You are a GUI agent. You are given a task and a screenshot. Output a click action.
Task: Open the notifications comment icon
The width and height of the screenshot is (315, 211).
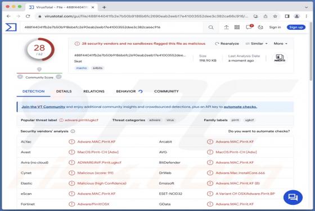click(249, 27)
